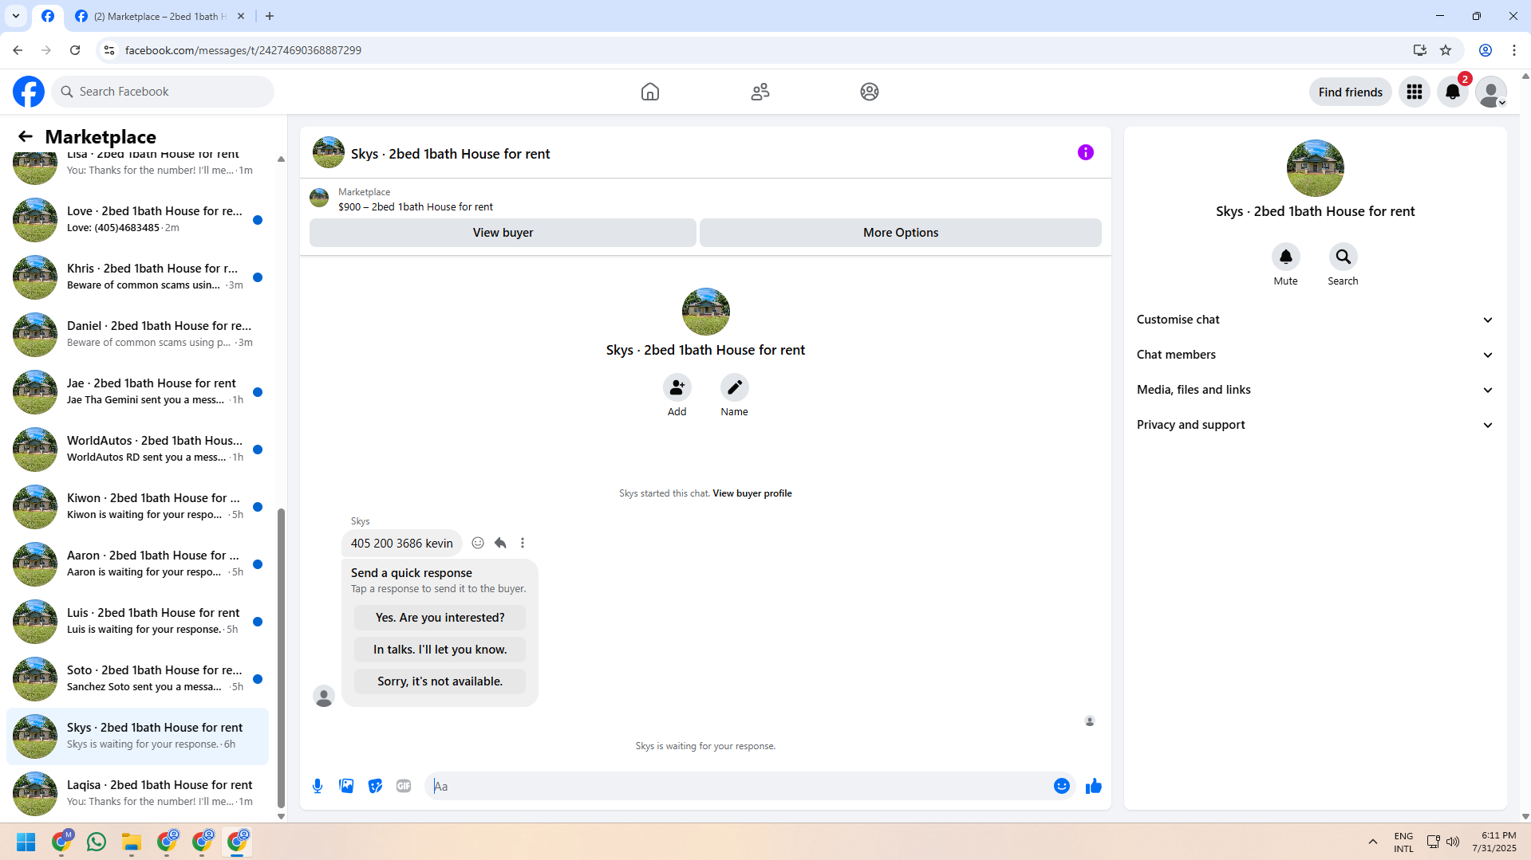Open the Soto conversation in list
The height and width of the screenshot is (860, 1531).
[x=137, y=678]
